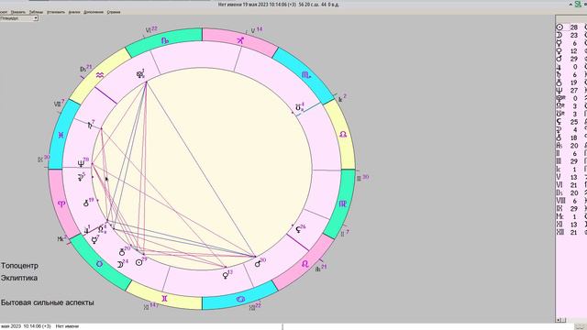The height and width of the screenshot is (330, 587).
Task: Select the Neptune row showing 27 in the table
Action: pyautogui.click(x=571, y=90)
